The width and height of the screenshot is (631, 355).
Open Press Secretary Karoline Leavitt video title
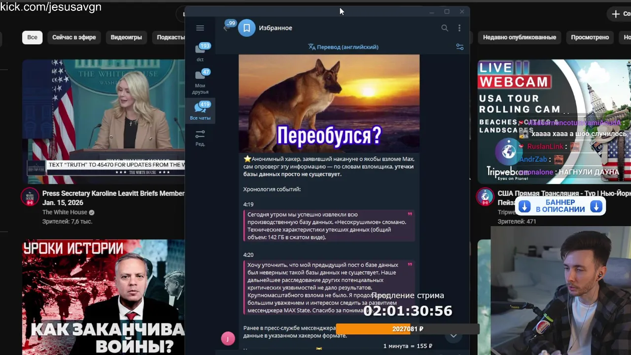click(x=113, y=198)
